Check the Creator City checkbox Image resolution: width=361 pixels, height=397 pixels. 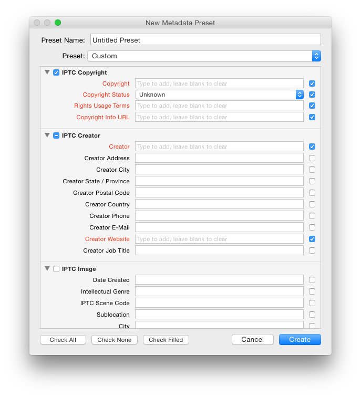pos(312,170)
